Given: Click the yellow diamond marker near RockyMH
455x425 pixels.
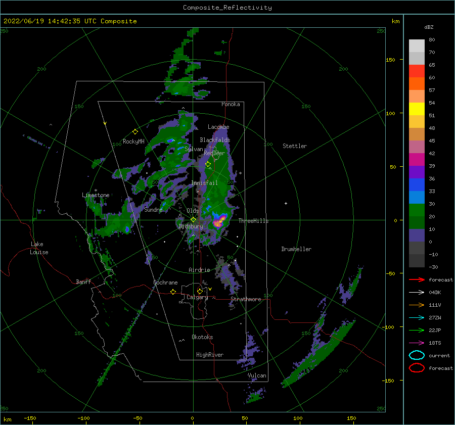Looking at the screenshot, I should coord(135,132).
